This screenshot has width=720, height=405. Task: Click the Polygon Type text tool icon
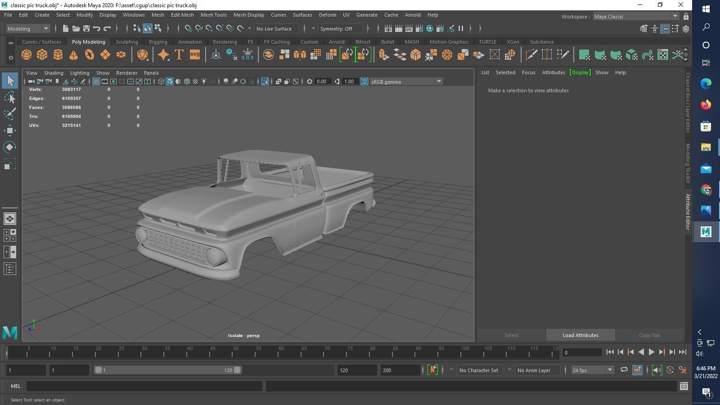[x=179, y=55]
